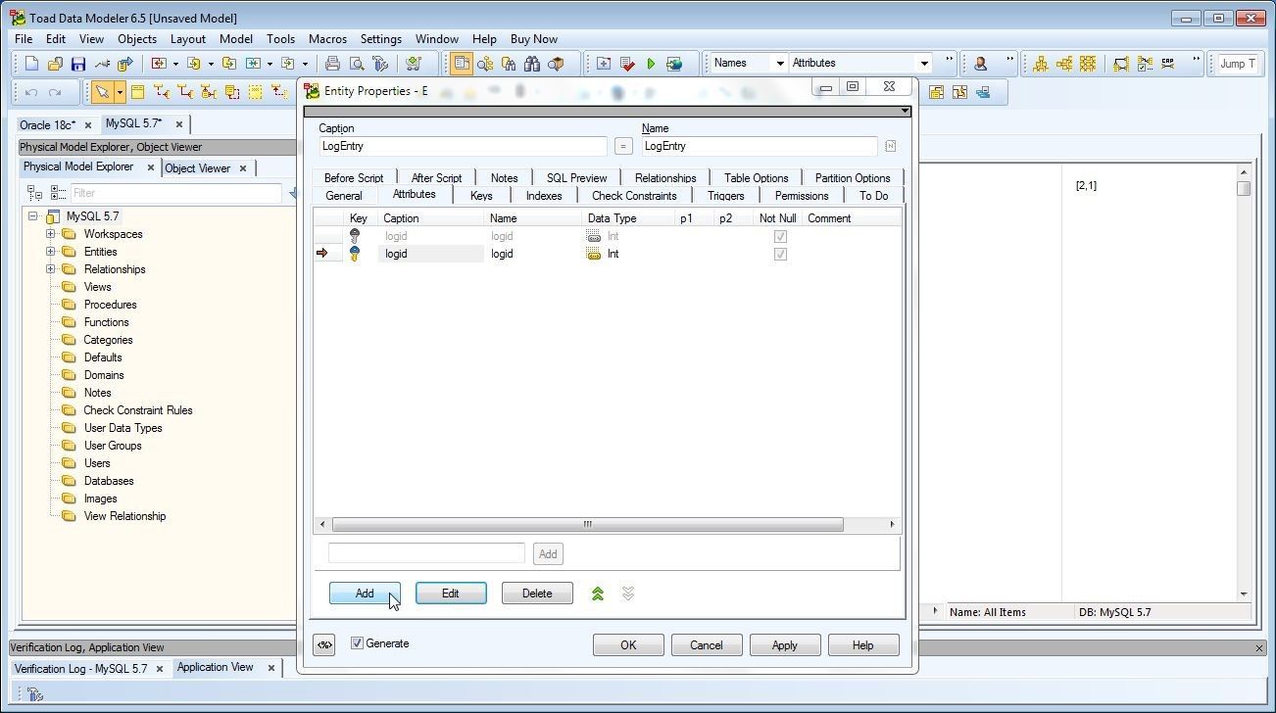The height and width of the screenshot is (713, 1276).
Task: Click the vertical scrollbar thumb in workspace
Action: (1244, 188)
